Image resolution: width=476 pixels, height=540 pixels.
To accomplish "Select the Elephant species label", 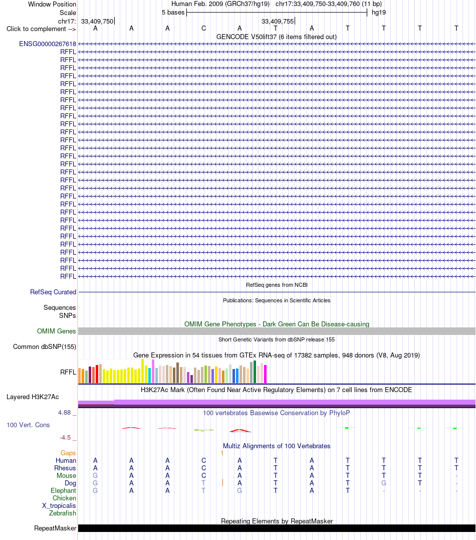I will point(63,490).
